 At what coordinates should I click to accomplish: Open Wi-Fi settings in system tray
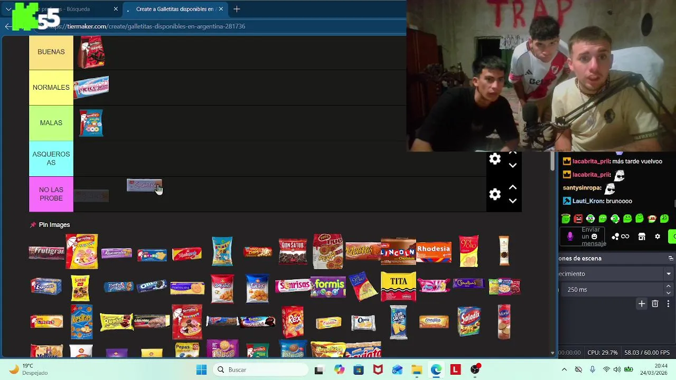click(606, 370)
